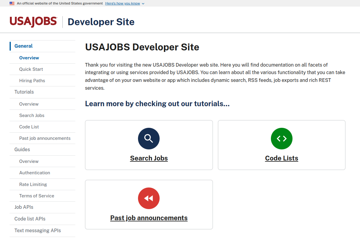Open Code List in the sidebar

42,127
